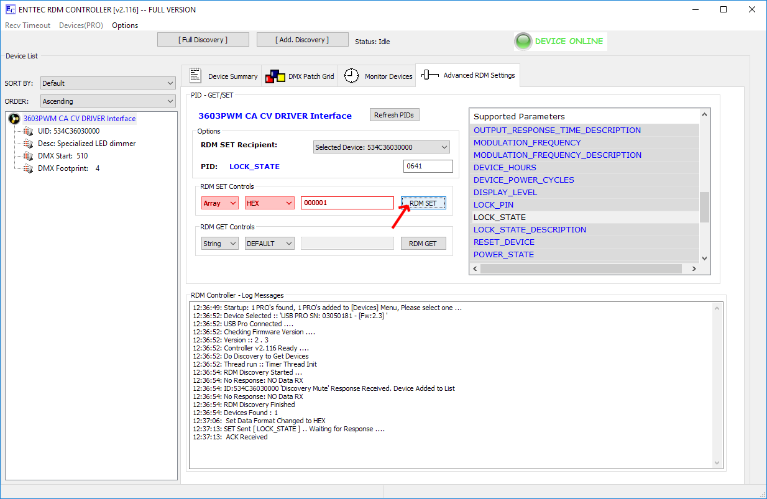Click the device icon beside 3603PWM CA CV DRIVER
This screenshot has height=499, width=767.
click(x=14, y=119)
